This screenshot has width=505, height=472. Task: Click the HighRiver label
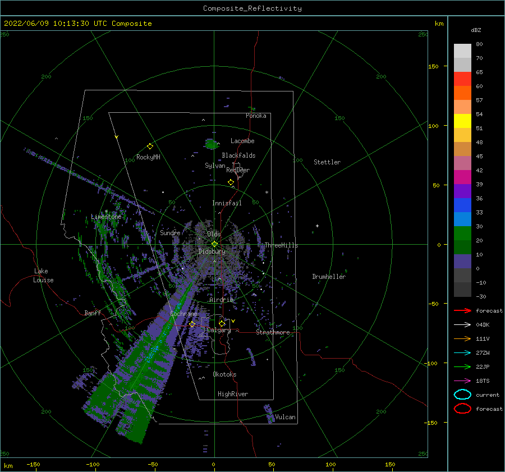click(x=233, y=394)
